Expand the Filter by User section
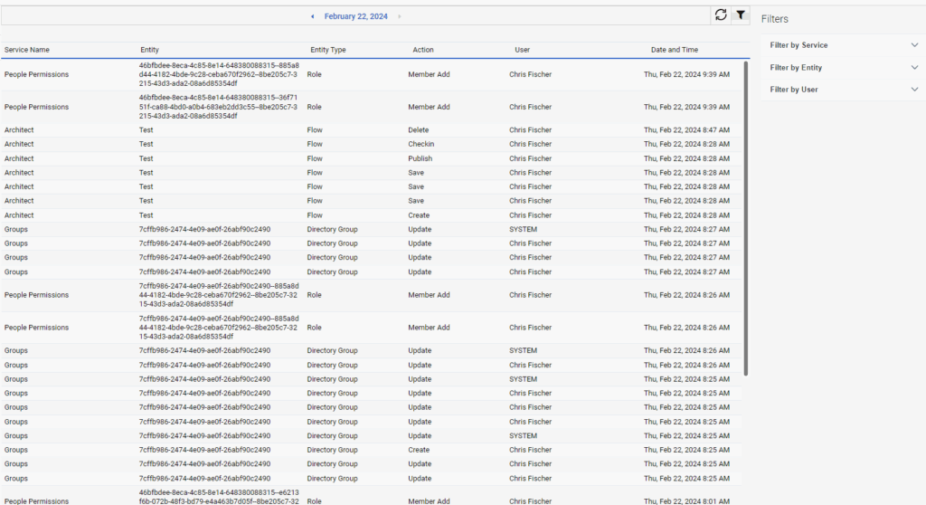This screenshot has width=926, height=505. 844,90
